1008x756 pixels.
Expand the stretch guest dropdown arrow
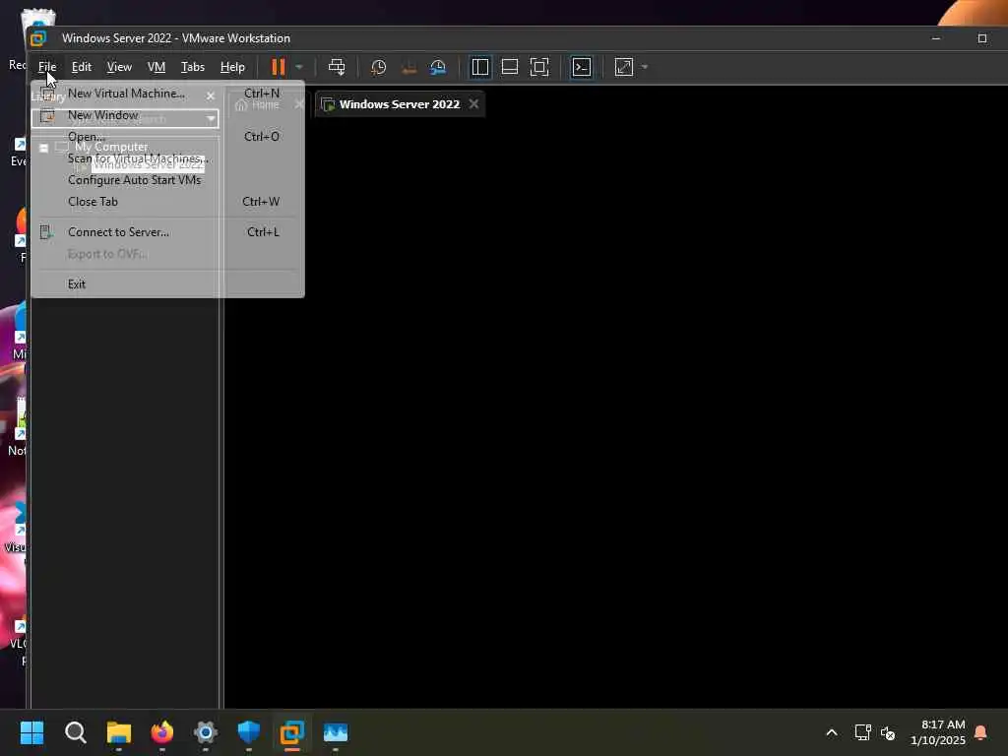point(644,67)
